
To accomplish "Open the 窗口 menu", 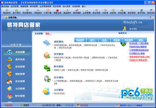I will 84,6.
